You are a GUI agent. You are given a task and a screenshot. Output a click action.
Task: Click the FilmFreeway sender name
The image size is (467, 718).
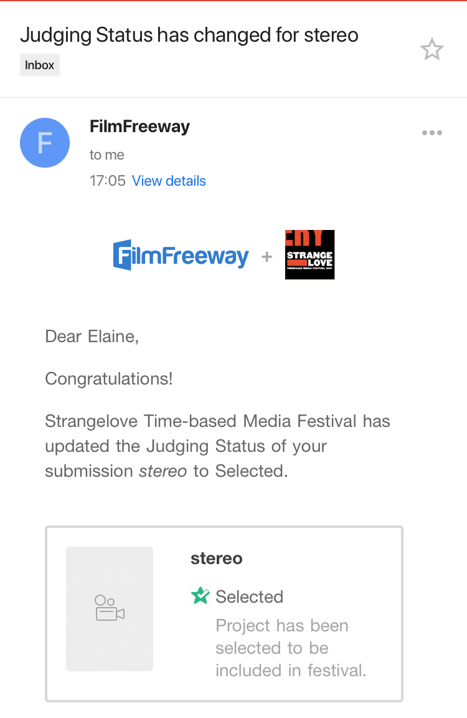coord(139,127)
